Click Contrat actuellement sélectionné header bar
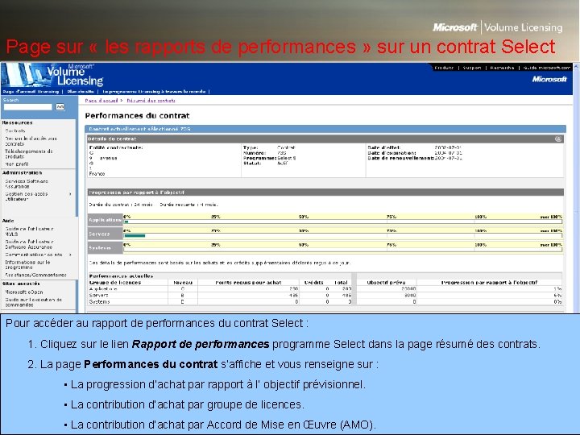Screen dimensions: 580x435 325,129
